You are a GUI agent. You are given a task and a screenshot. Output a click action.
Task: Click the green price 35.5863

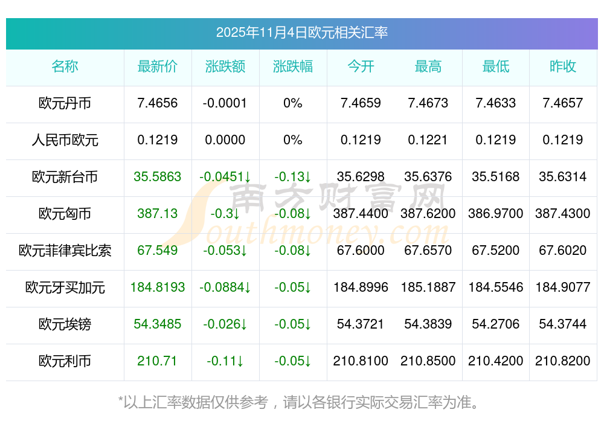pos(158,177)
